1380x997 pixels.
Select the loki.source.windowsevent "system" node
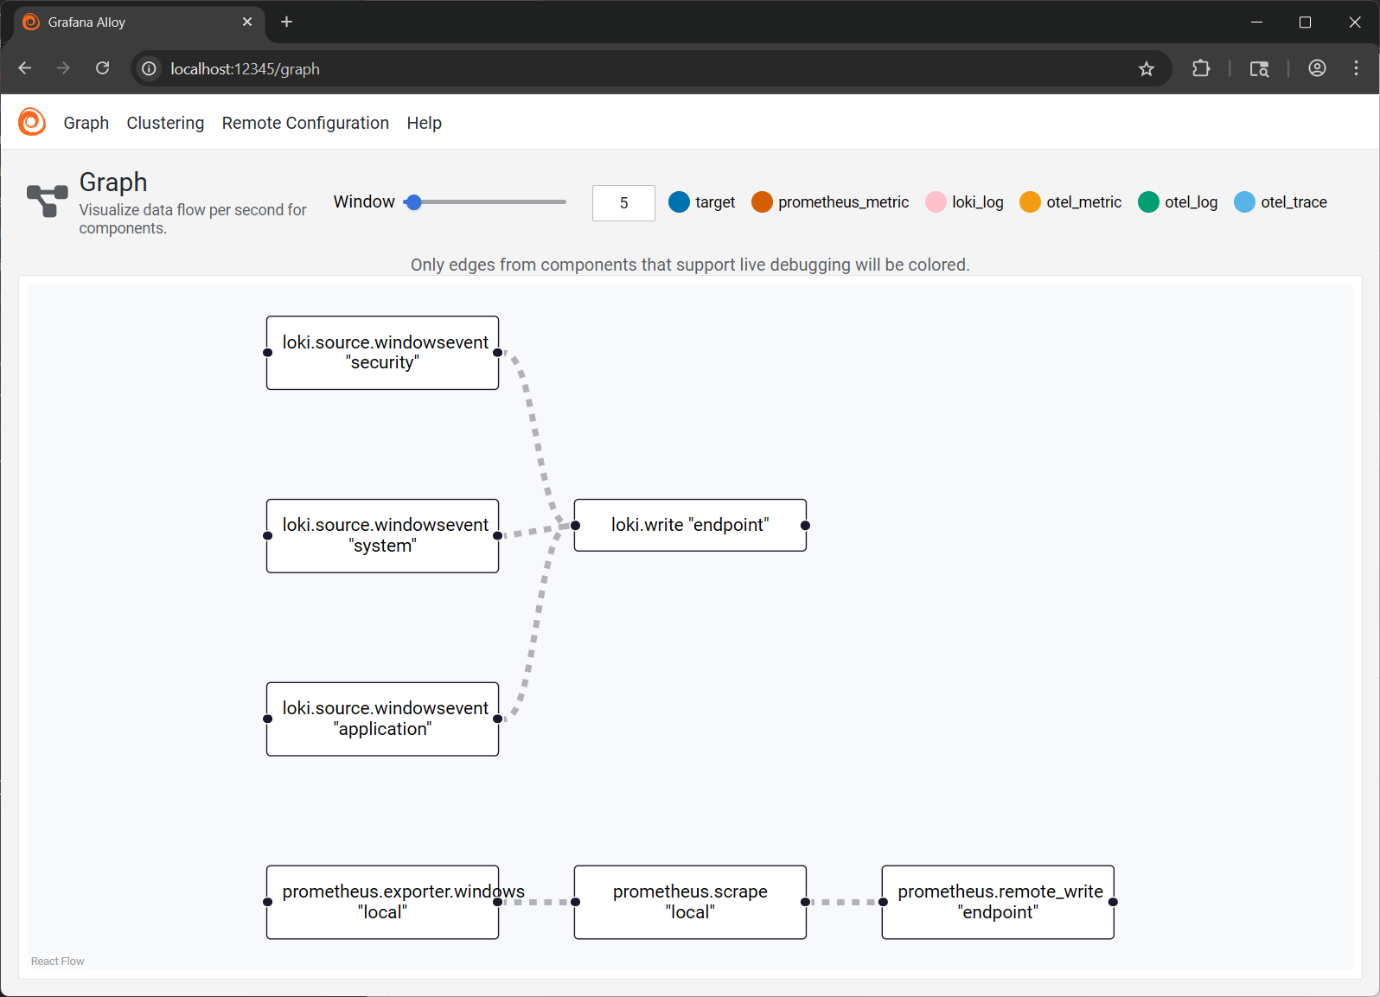click(382, 536)
